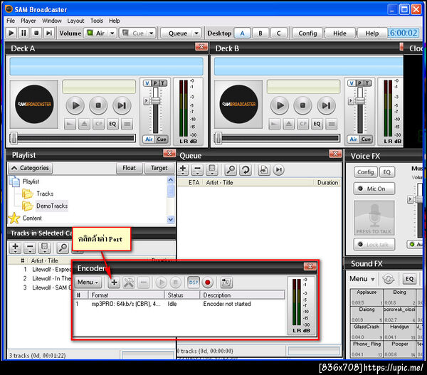Viewport: 427px width, 375px height.
Task: Open the Sound FX EQ
Action: coord(409,279)
